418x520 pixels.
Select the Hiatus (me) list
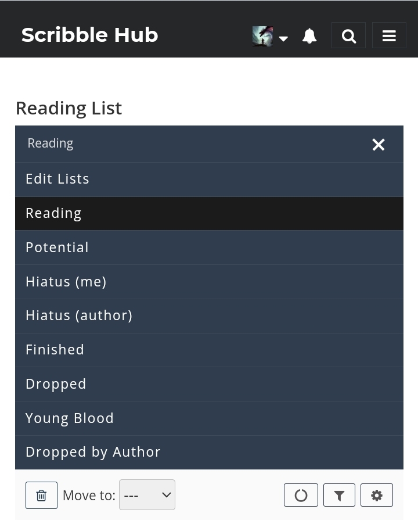[x=66, y=281]
